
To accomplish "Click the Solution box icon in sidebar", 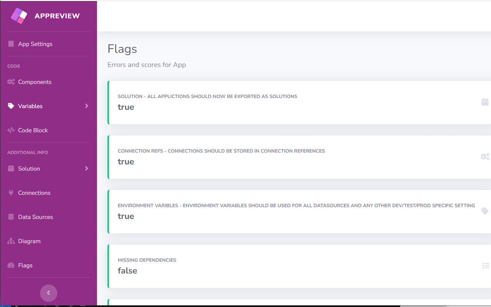I will coord(11,168).
